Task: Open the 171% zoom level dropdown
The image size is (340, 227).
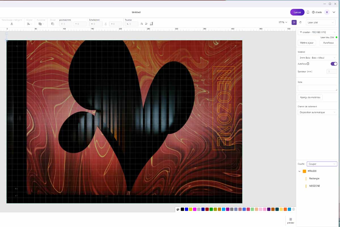Action: click(x=282, y=22)
